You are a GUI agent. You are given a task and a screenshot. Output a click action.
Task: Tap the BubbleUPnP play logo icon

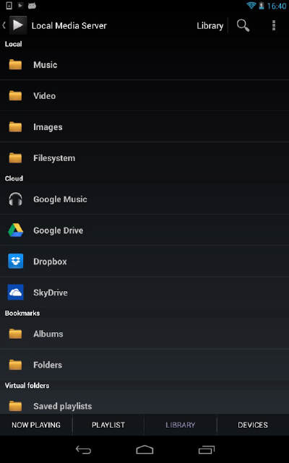tap(18, 25)
